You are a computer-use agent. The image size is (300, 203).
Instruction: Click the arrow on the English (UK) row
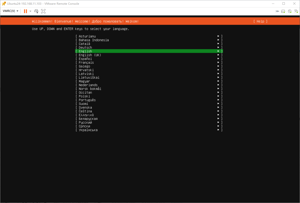point(218,55)
